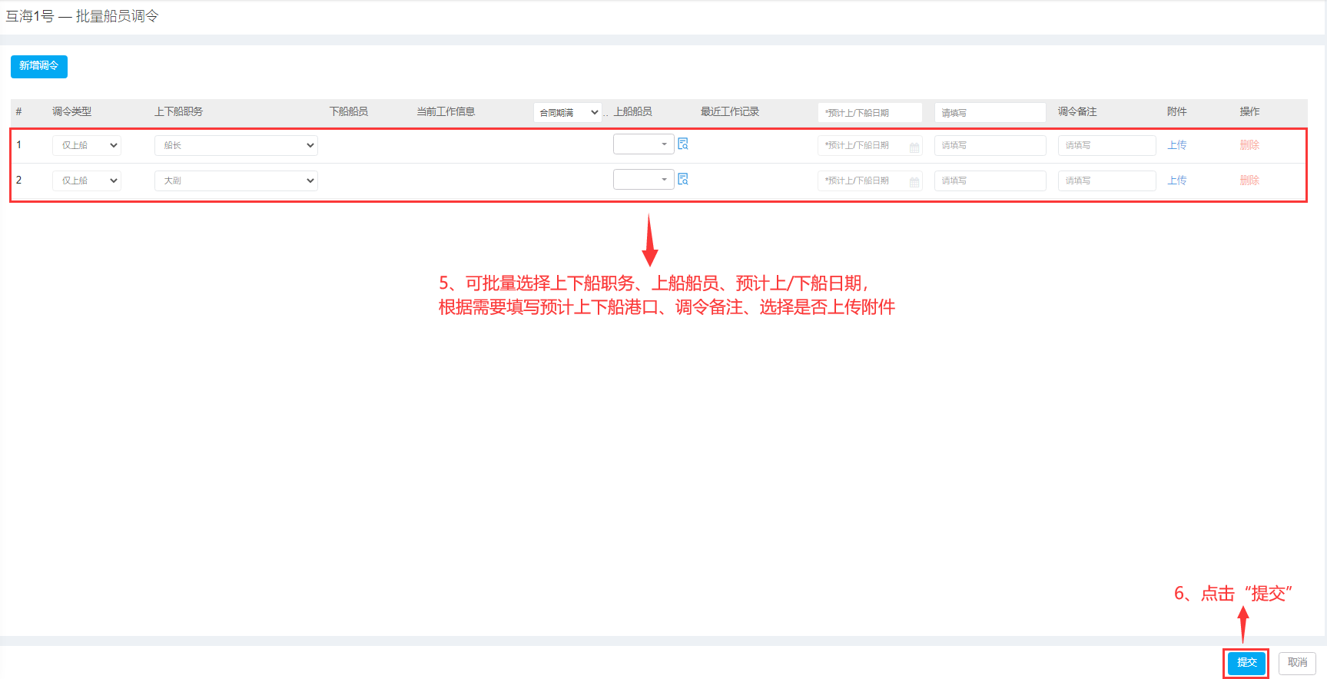Open 上船船员 combo box in row 1
The width and height of the screenshot is (1327, 679).
point(643,144)
